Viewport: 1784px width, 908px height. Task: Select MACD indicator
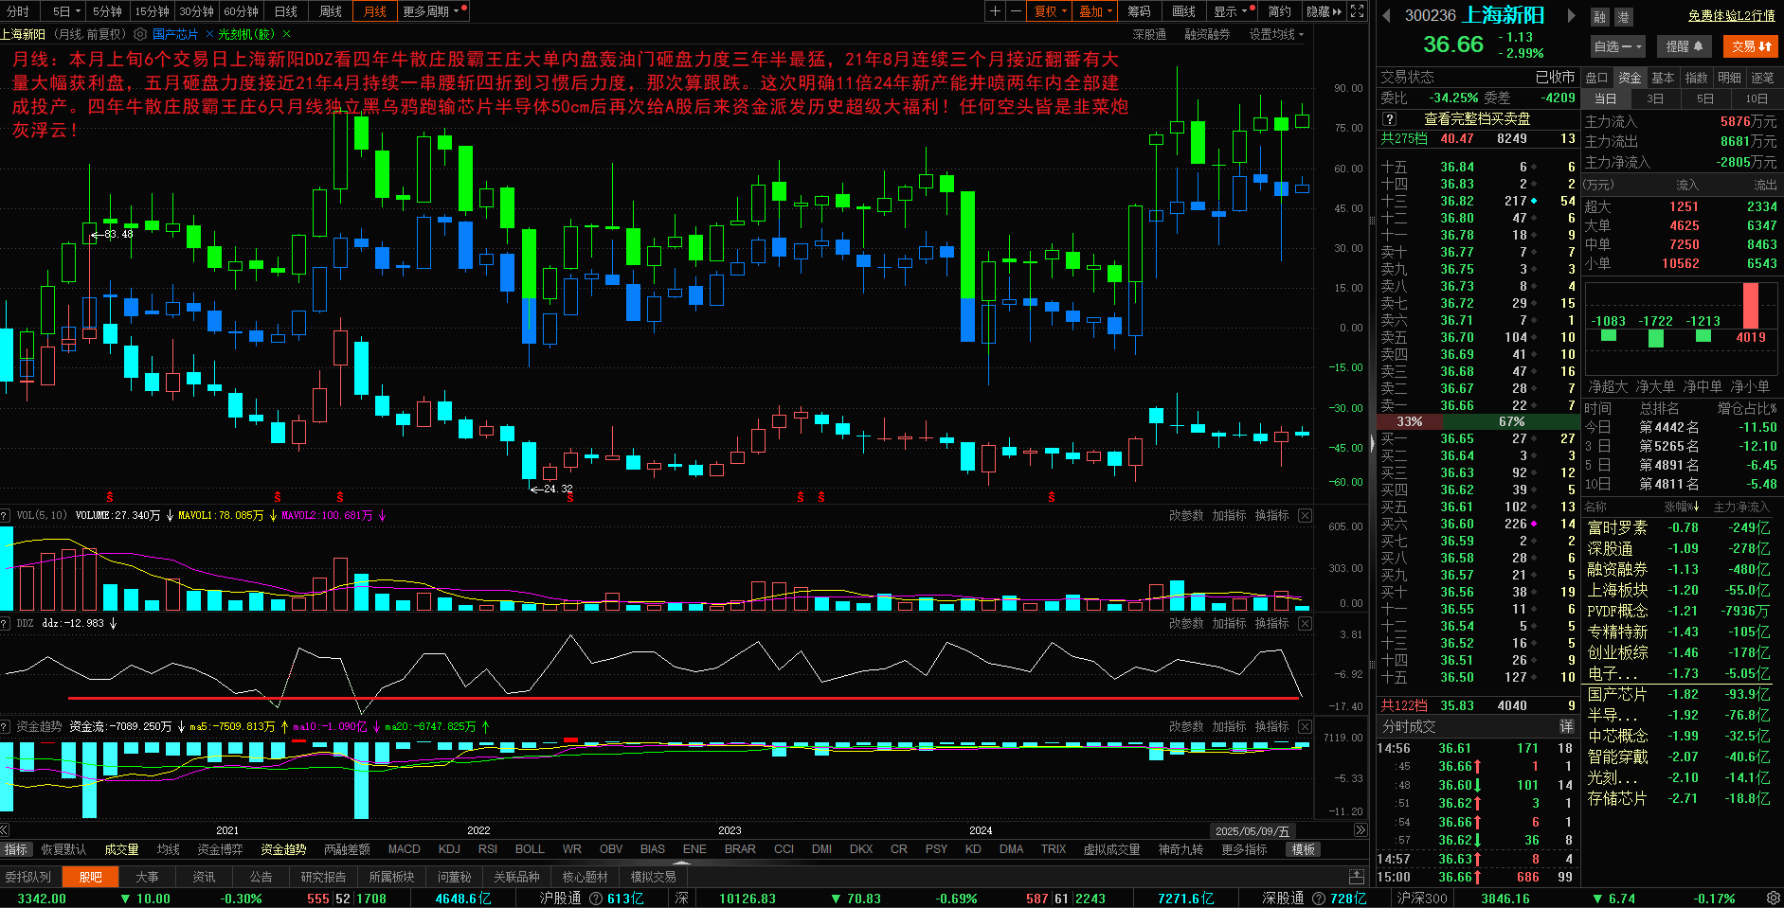coord(404,849)
